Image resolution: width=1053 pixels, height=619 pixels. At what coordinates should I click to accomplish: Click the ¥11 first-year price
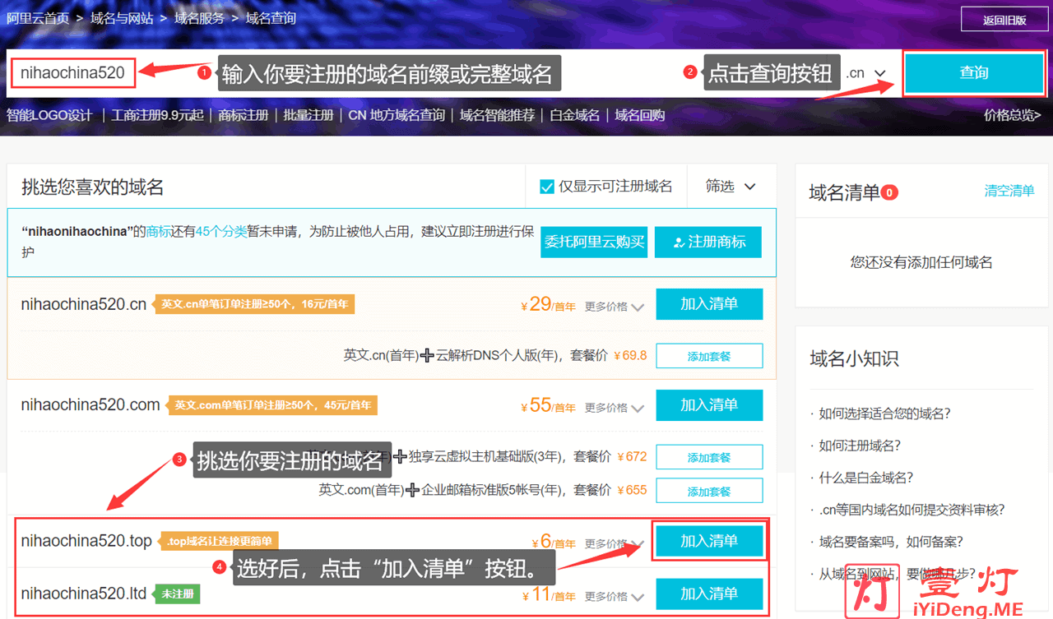pyautogui.click(x=550, y=594)
